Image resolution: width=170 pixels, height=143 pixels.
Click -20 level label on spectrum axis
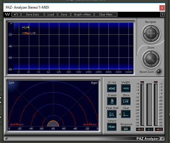10,35
